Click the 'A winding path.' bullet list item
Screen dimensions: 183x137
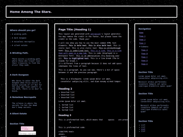pos(20,34)
